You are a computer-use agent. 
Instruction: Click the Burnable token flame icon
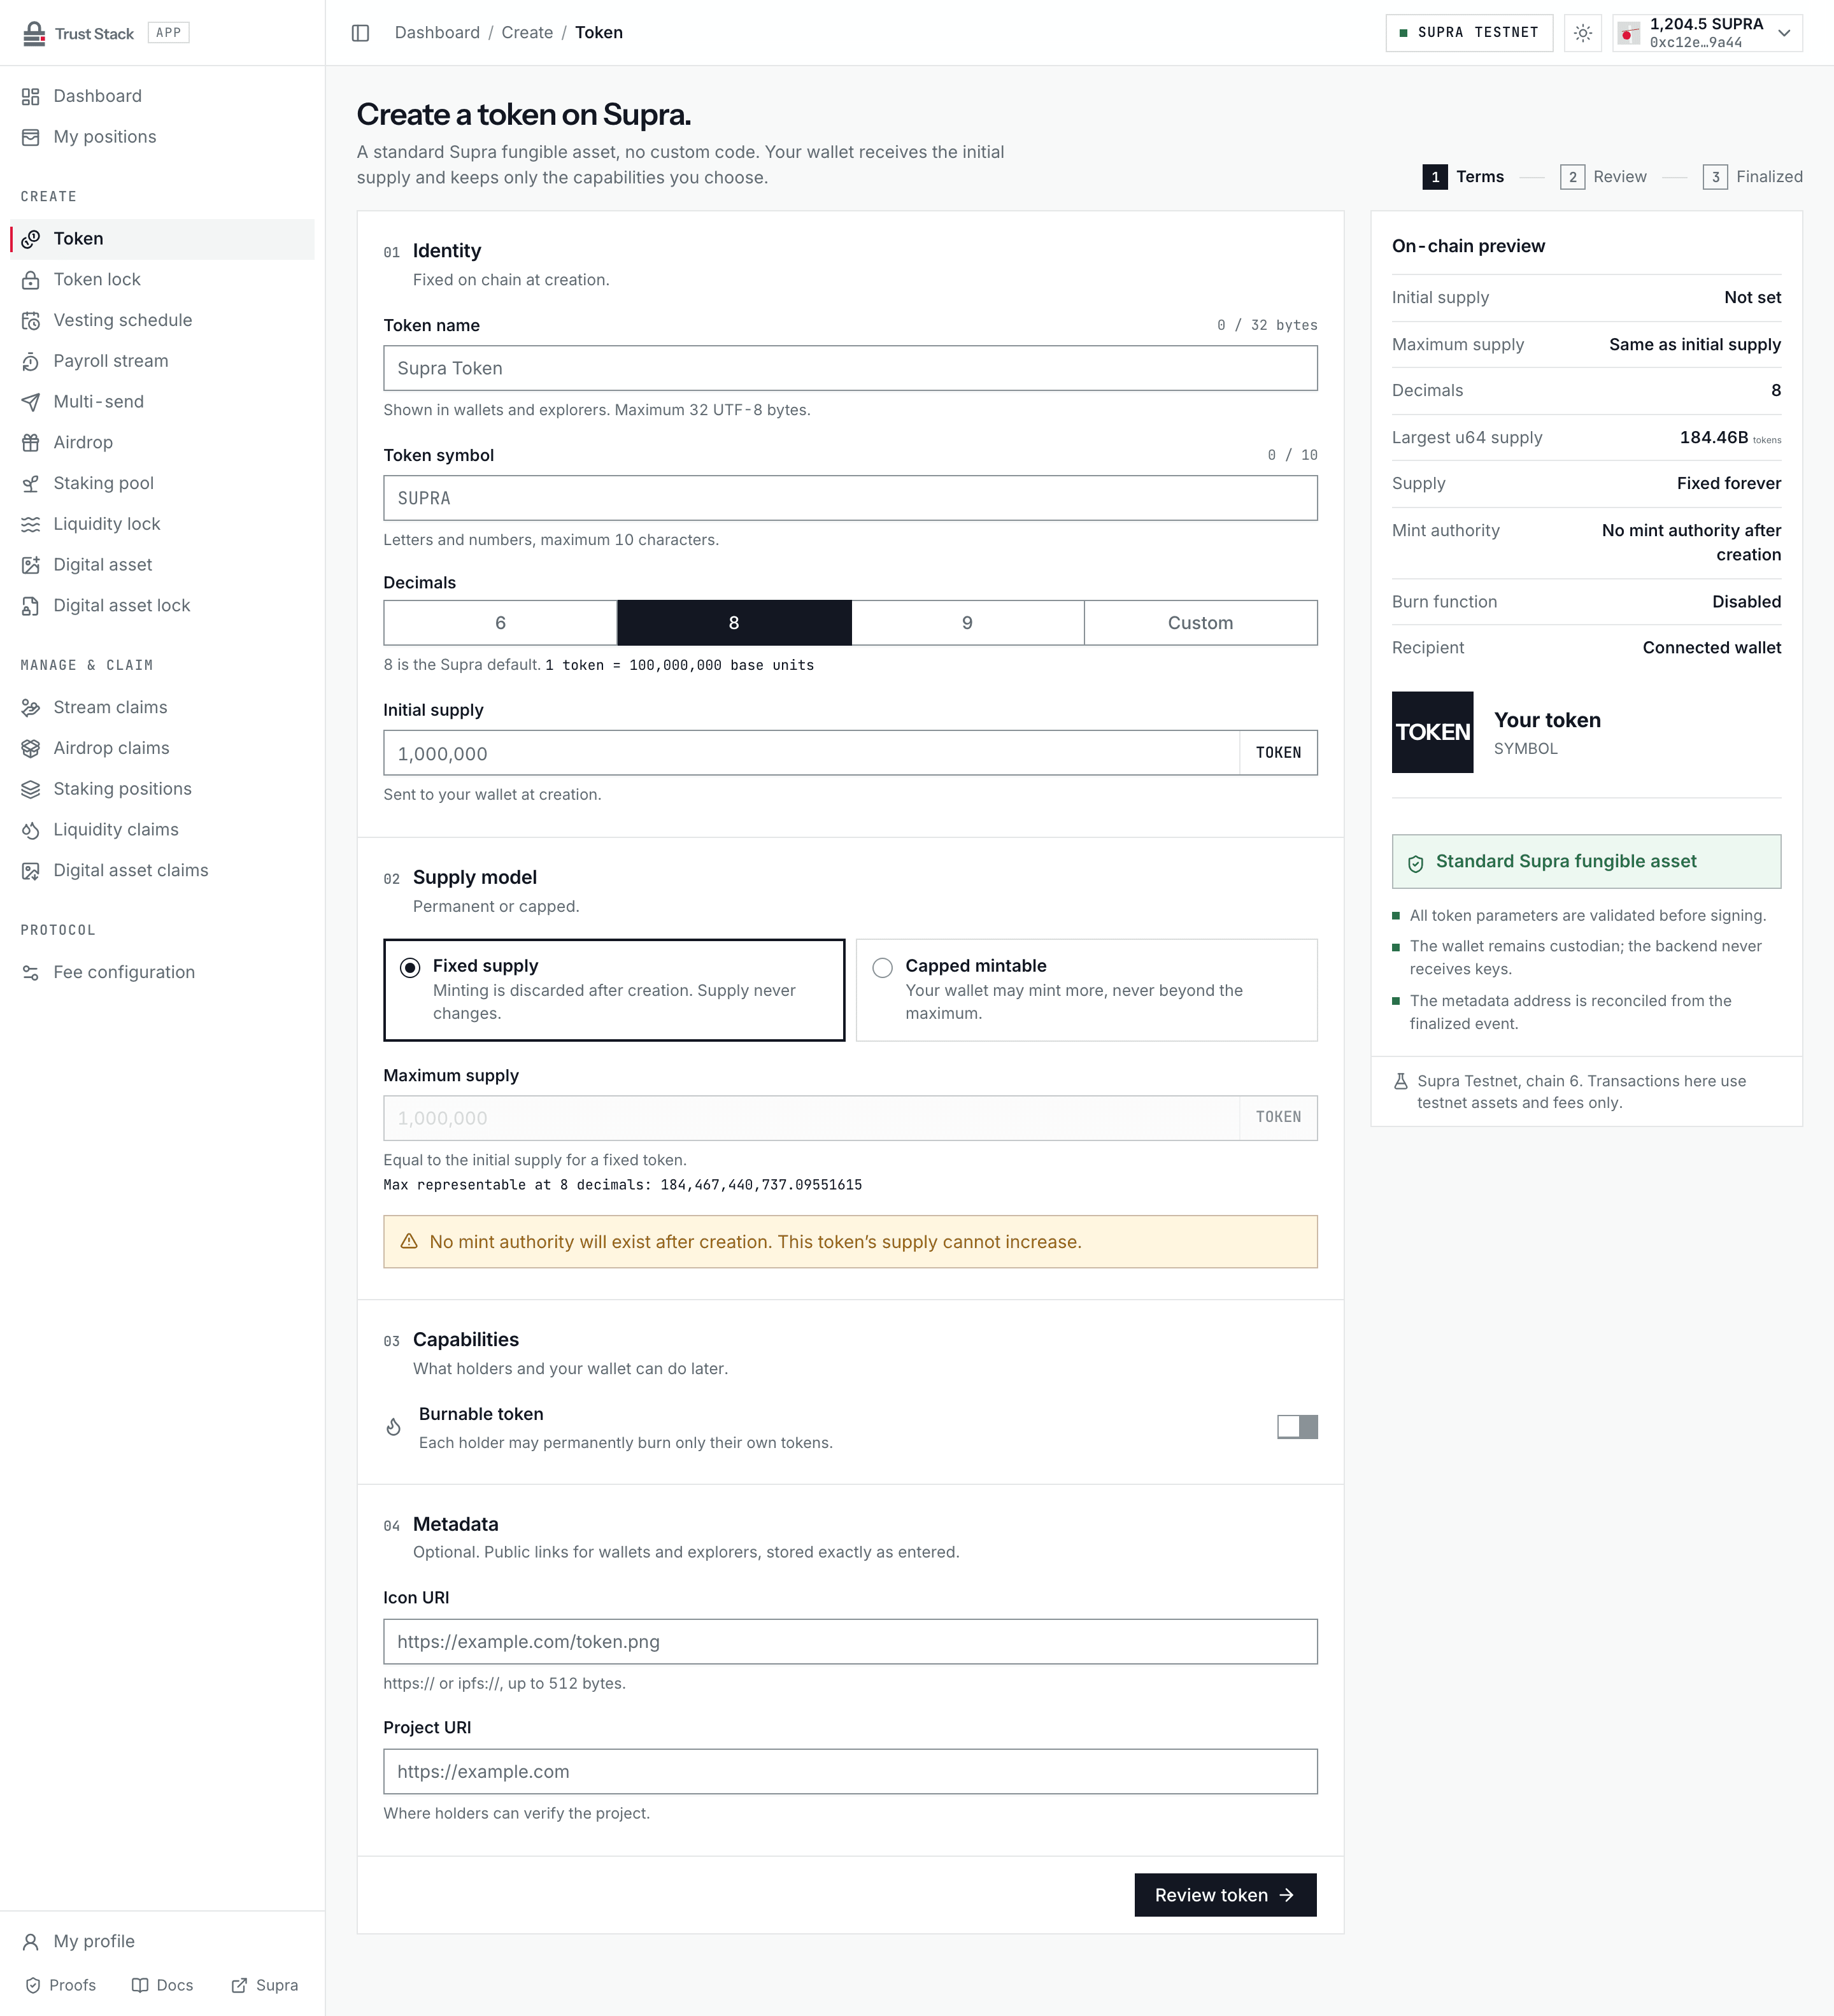pos(394,1427)
